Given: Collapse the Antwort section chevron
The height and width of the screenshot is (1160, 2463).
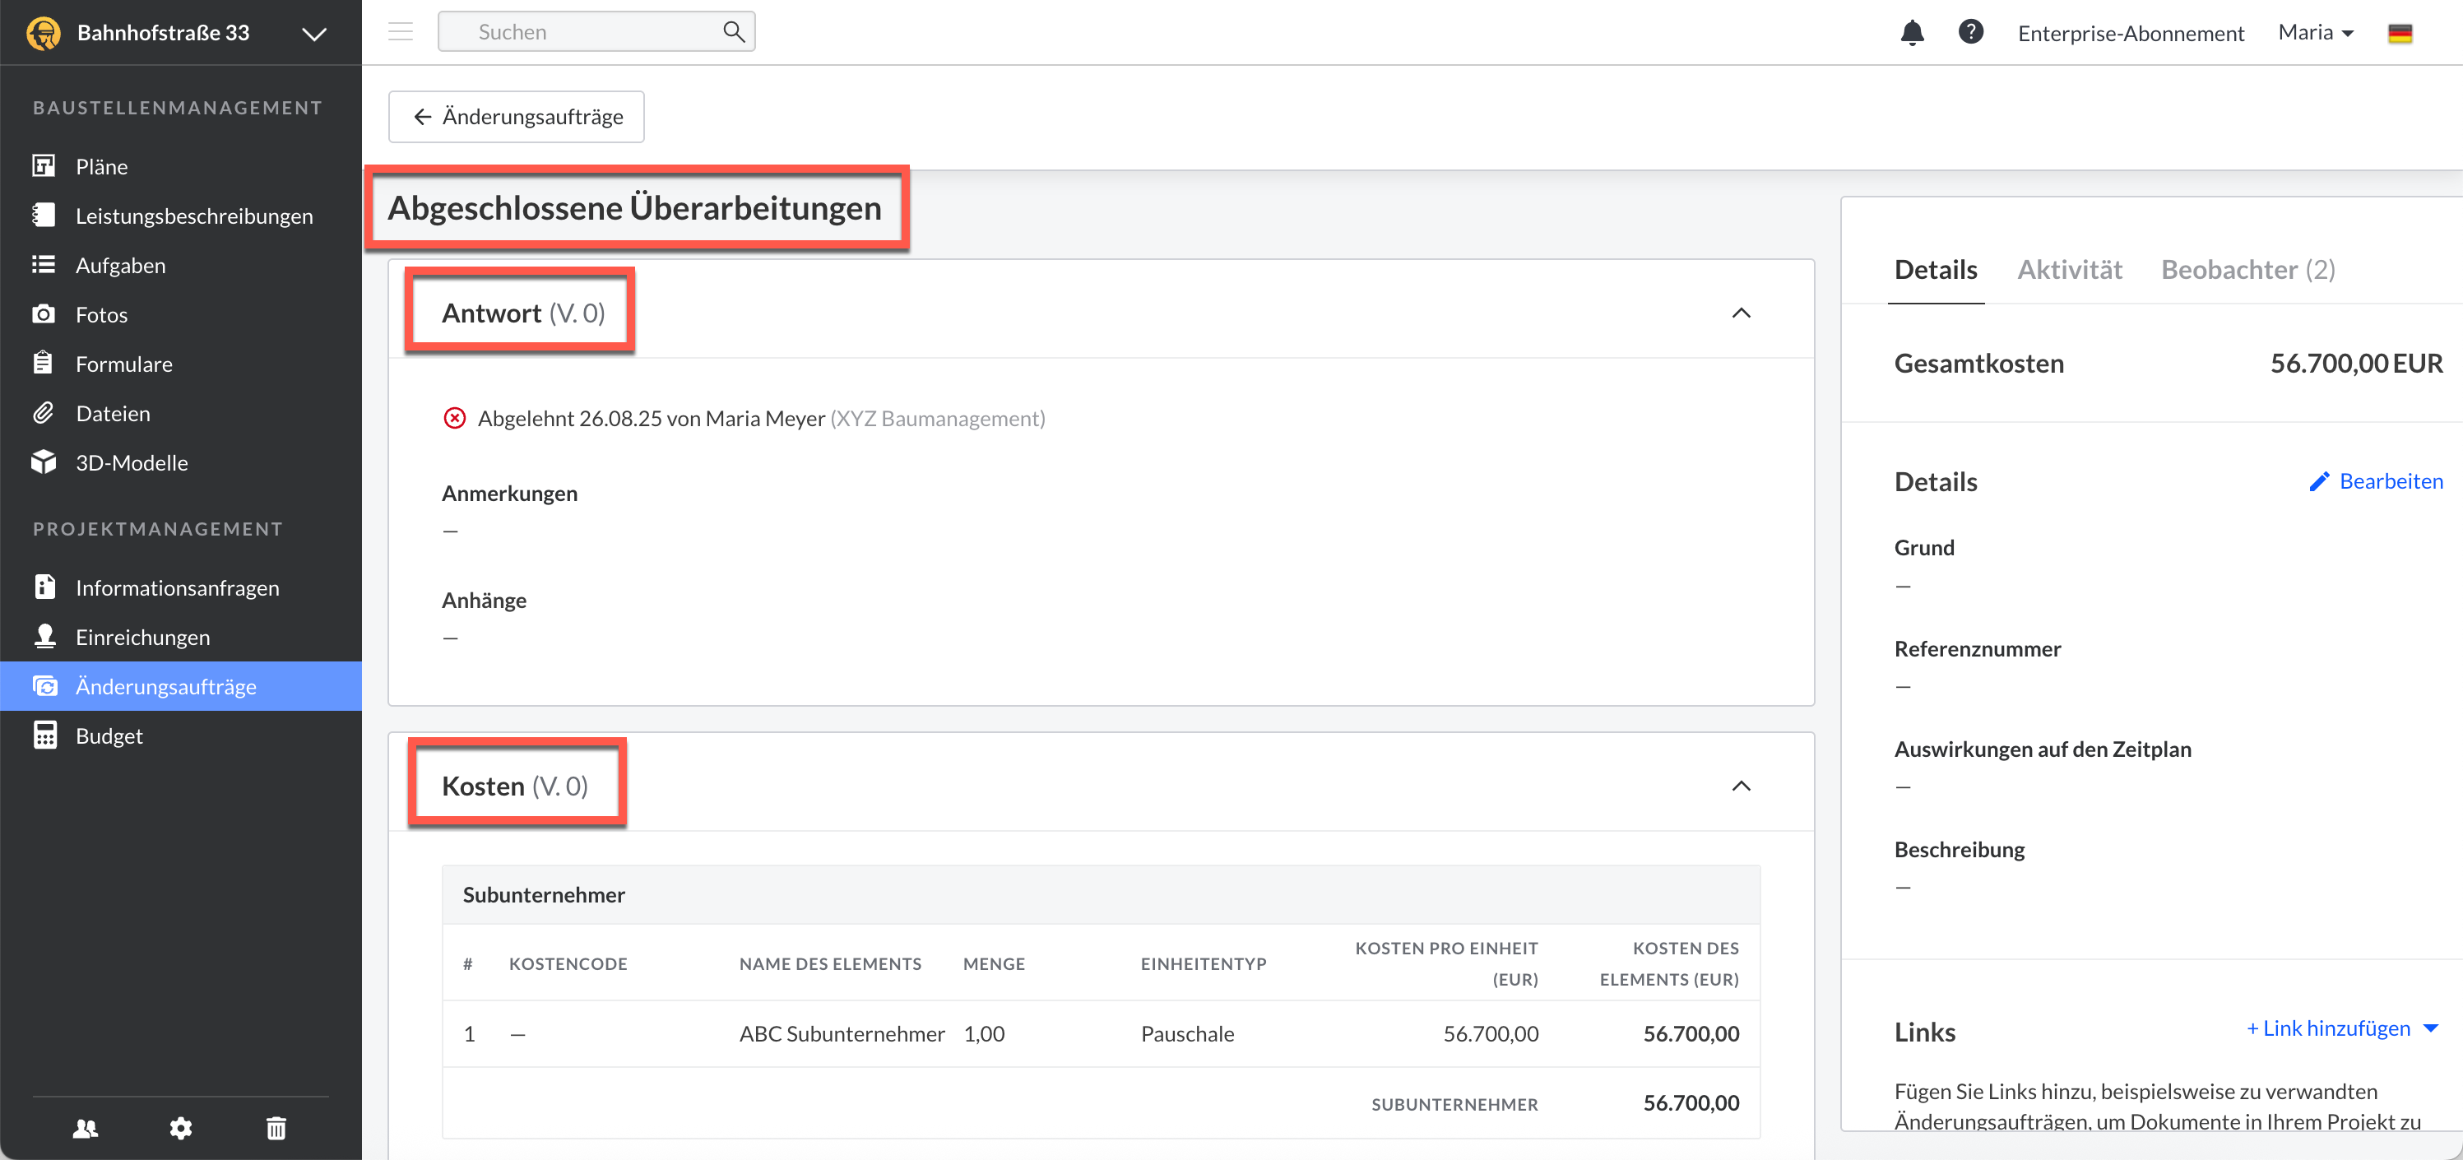Looking at the screenshot, I should tap(1741, 313).
